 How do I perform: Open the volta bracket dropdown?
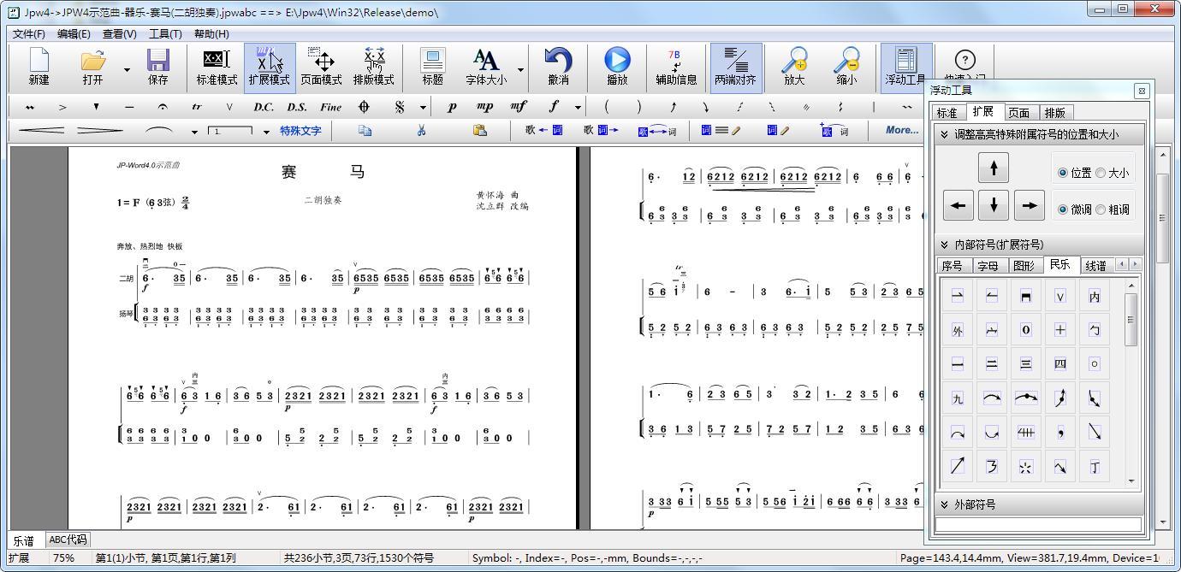click(x=266, y=132)
